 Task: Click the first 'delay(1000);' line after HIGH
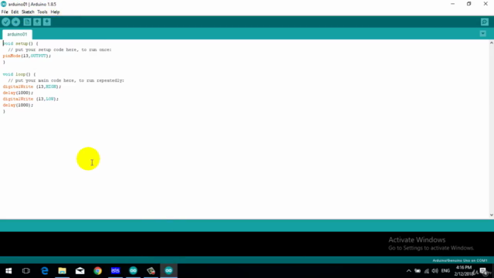(18, 93)
